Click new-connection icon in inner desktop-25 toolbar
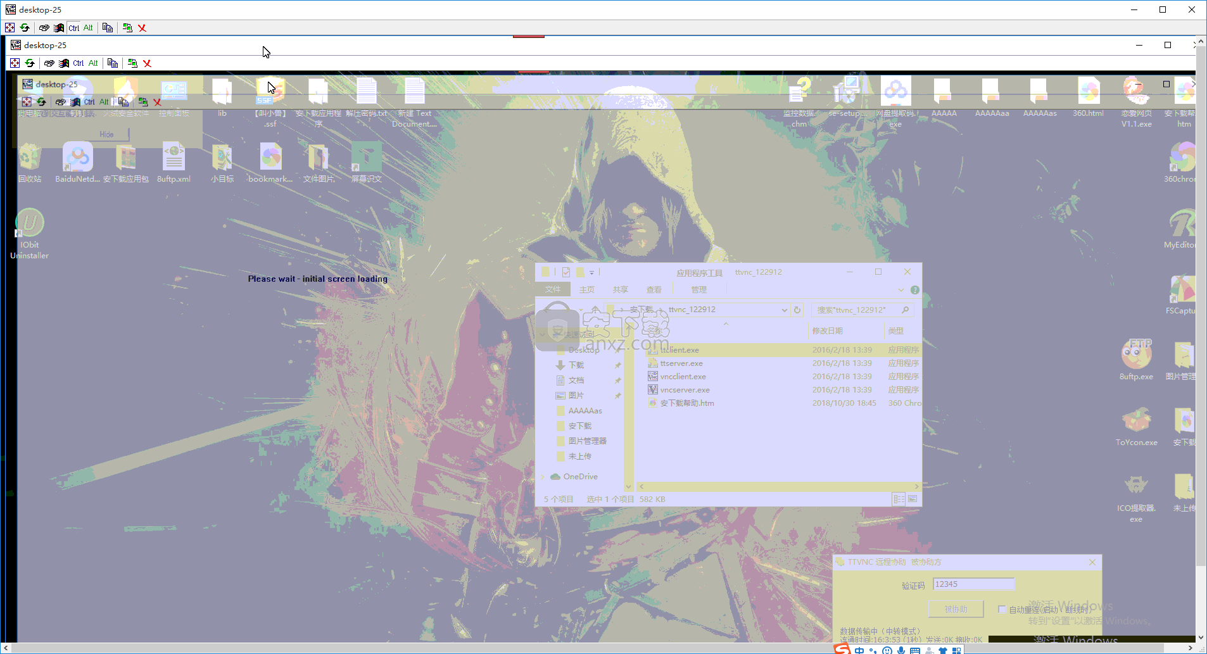Screen dimensions: 1207x654 pos(132,63)
